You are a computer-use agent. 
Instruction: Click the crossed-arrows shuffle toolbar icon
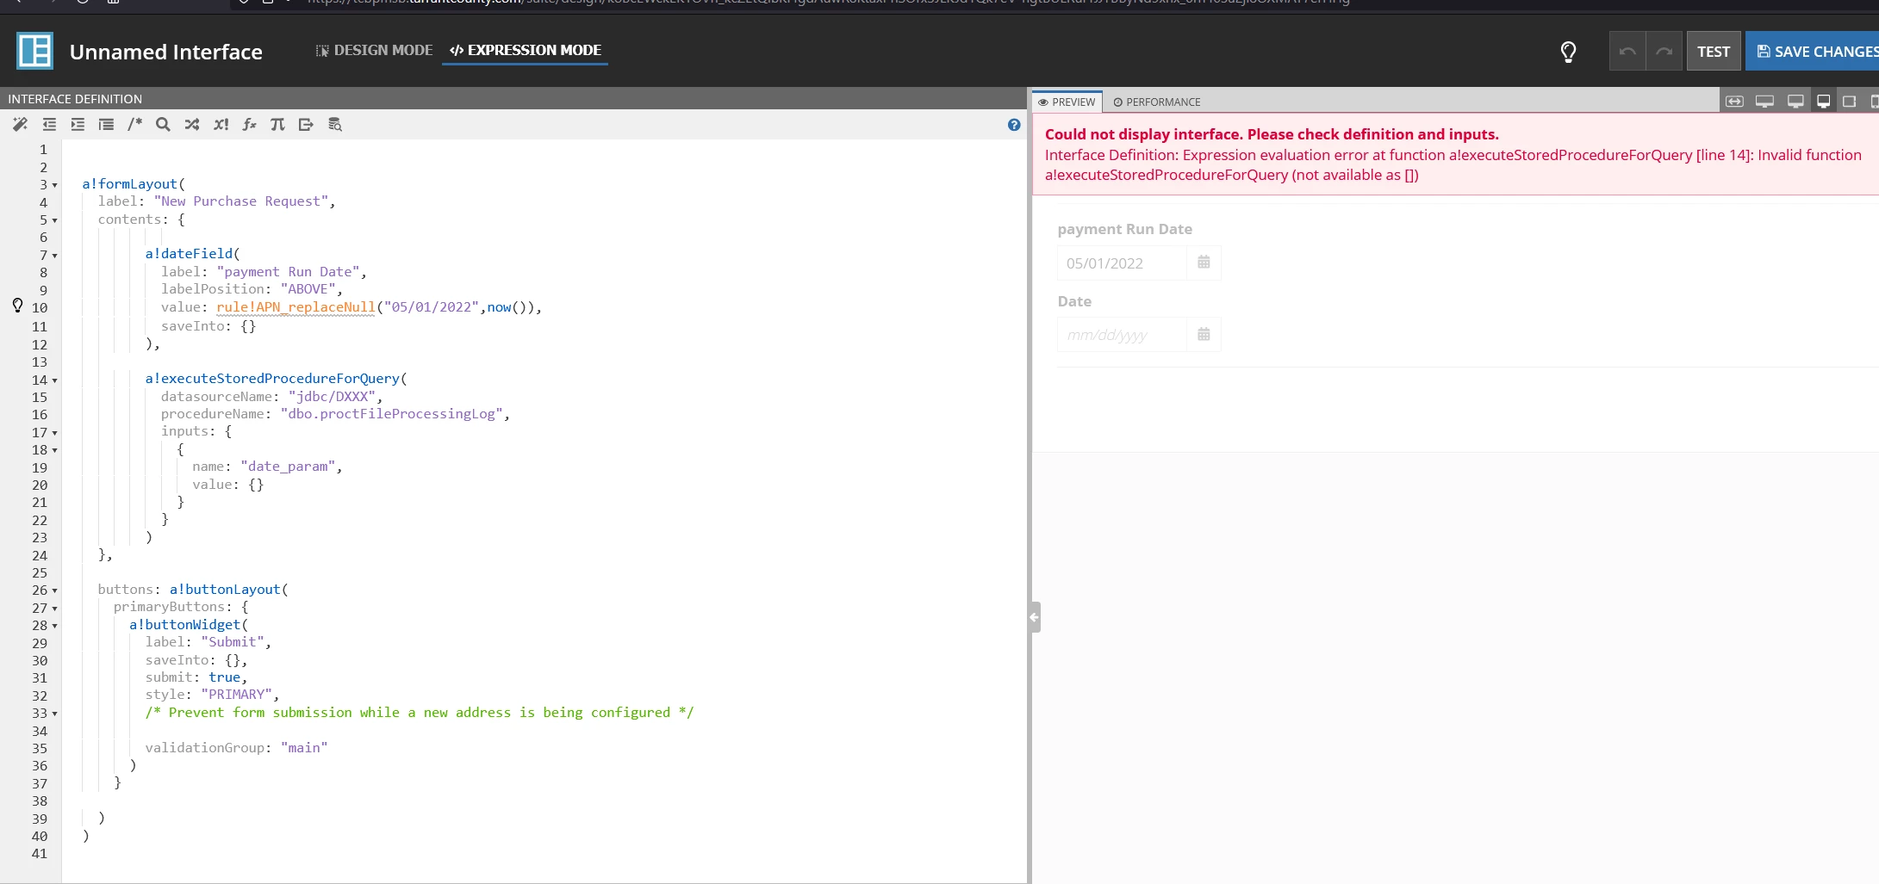coord(192,125)
